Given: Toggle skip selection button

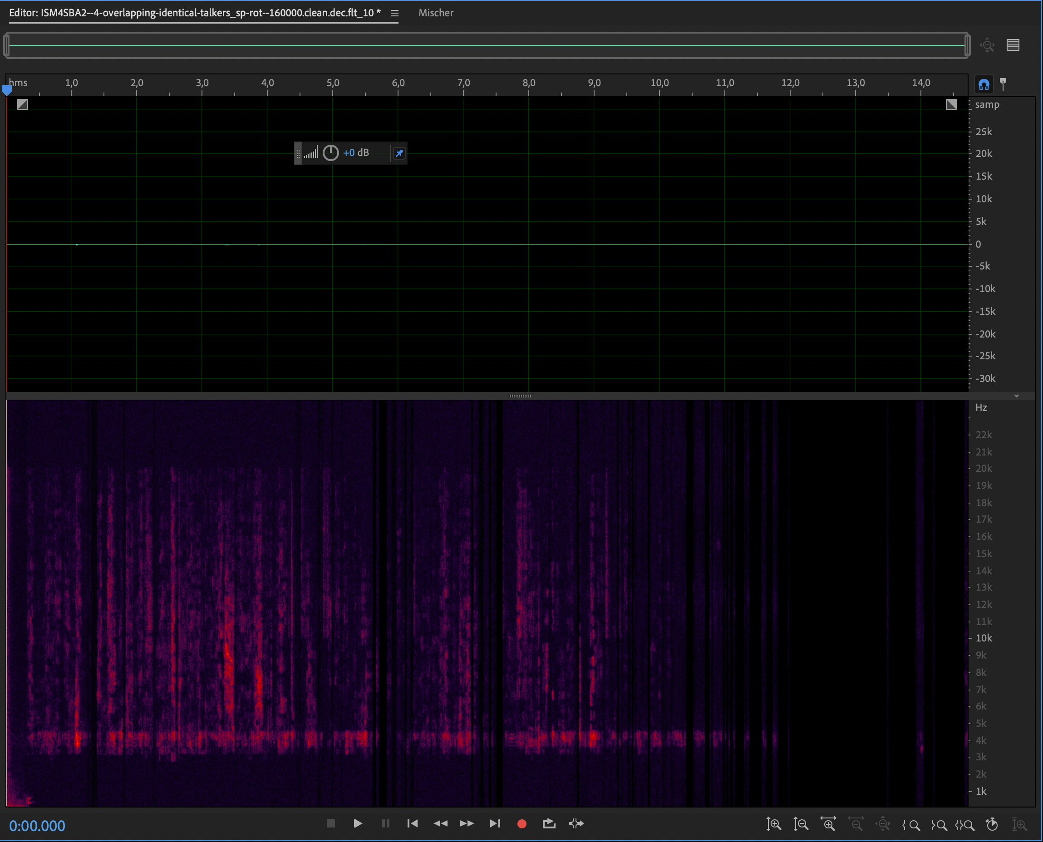Looking at the screenshot, I should [576, 823].
